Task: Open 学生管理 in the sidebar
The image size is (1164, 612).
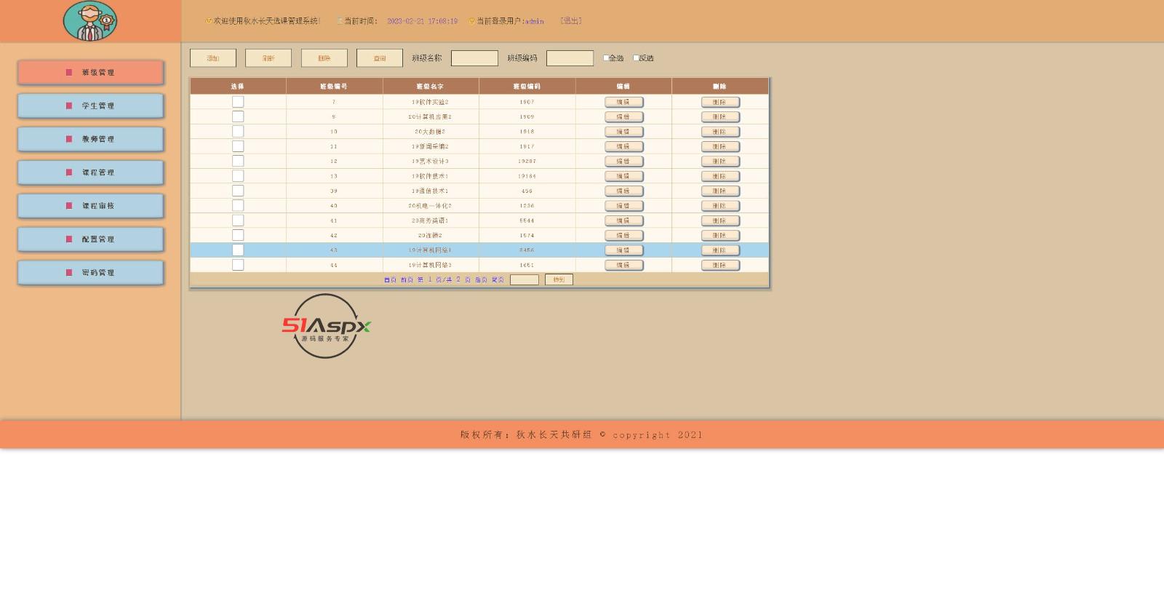Action: pos(91,106)
